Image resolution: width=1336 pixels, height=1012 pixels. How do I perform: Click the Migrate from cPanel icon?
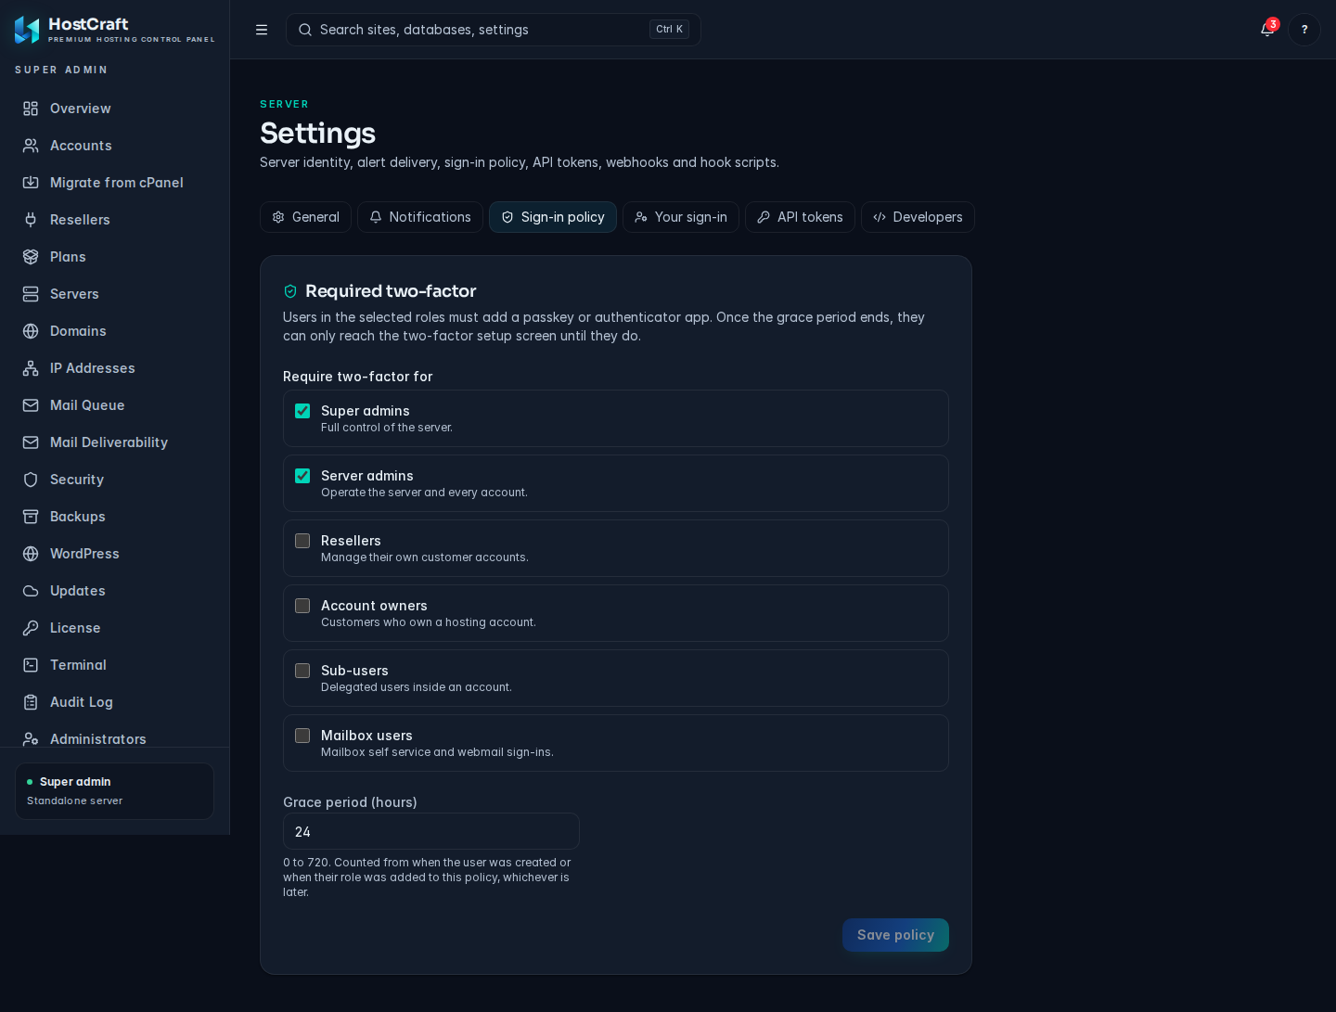tap(31, 183)
